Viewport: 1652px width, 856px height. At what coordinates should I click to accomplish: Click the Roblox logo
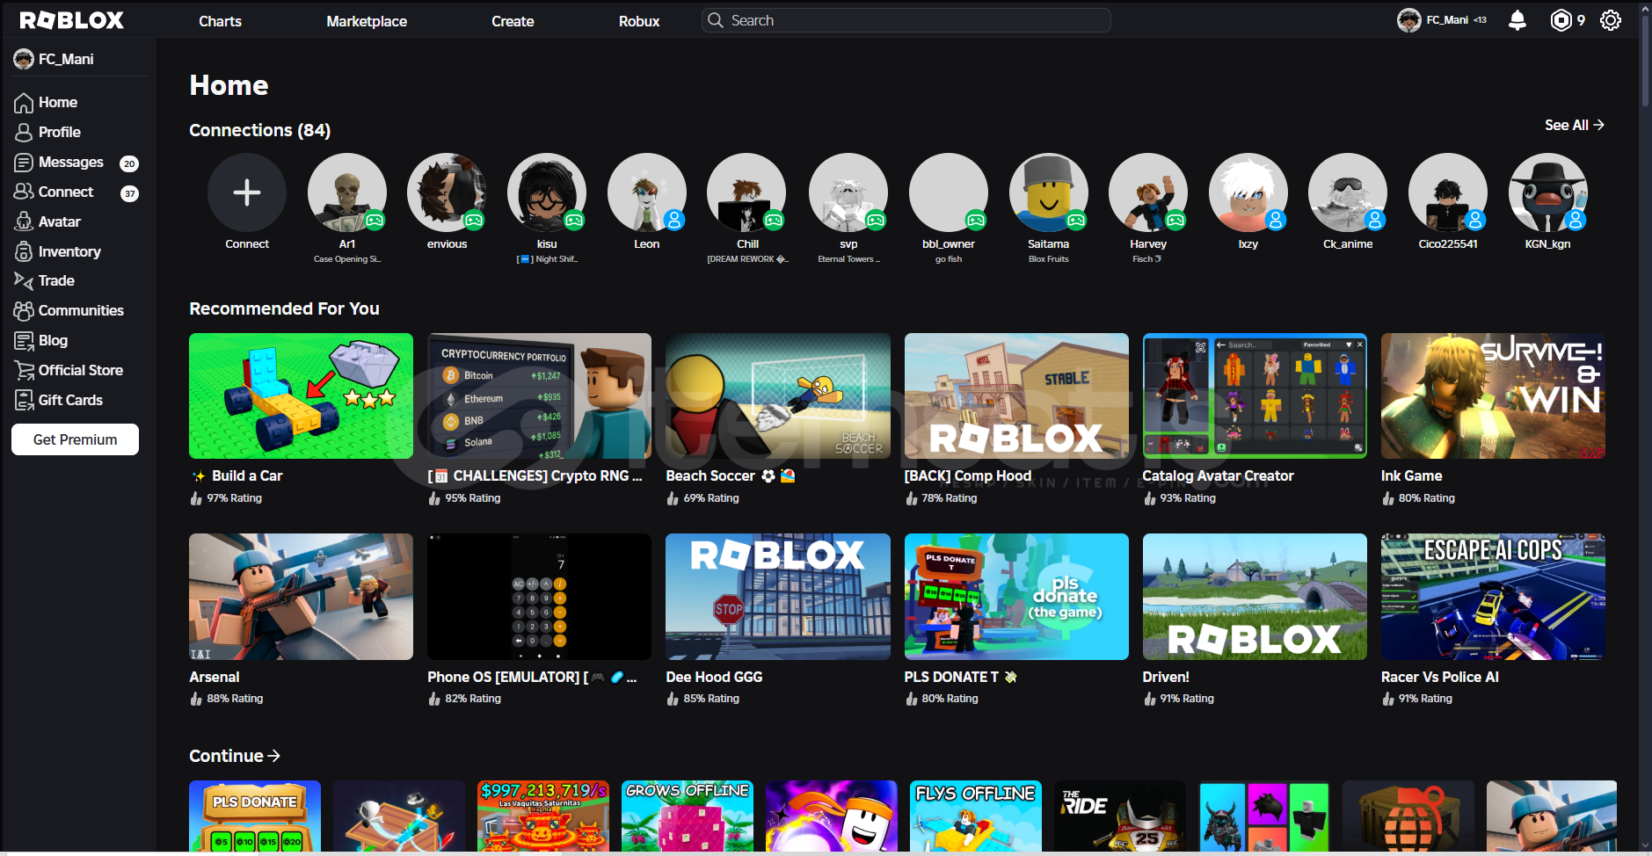[x=72, y=20]
